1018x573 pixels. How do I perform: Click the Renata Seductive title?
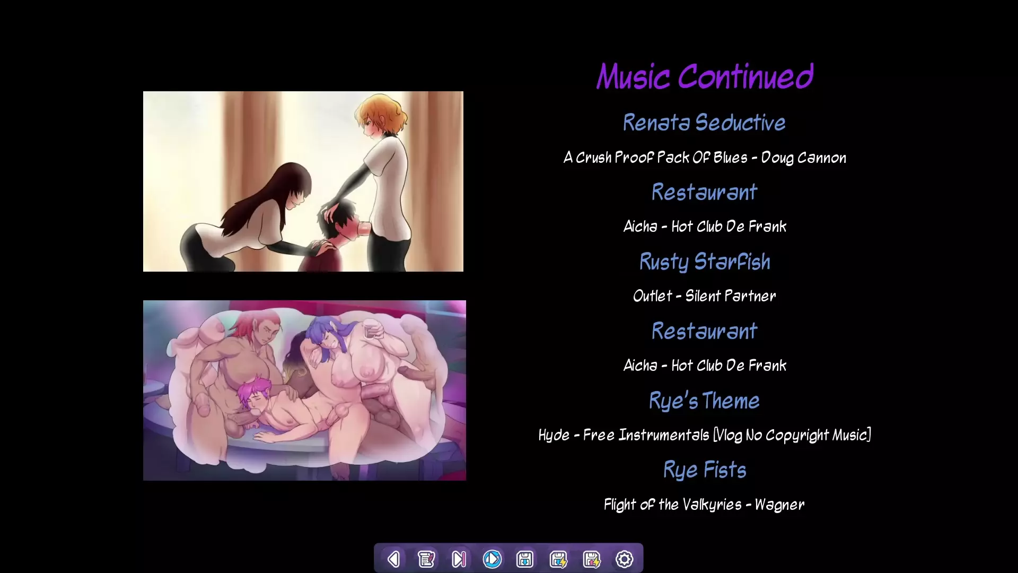(704, 123)
